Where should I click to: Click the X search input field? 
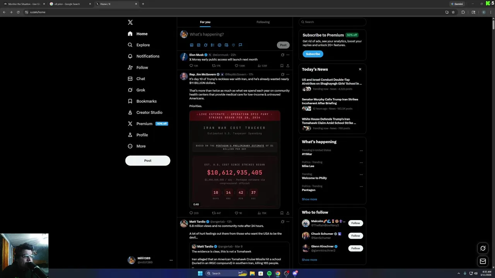pos(332,22)
